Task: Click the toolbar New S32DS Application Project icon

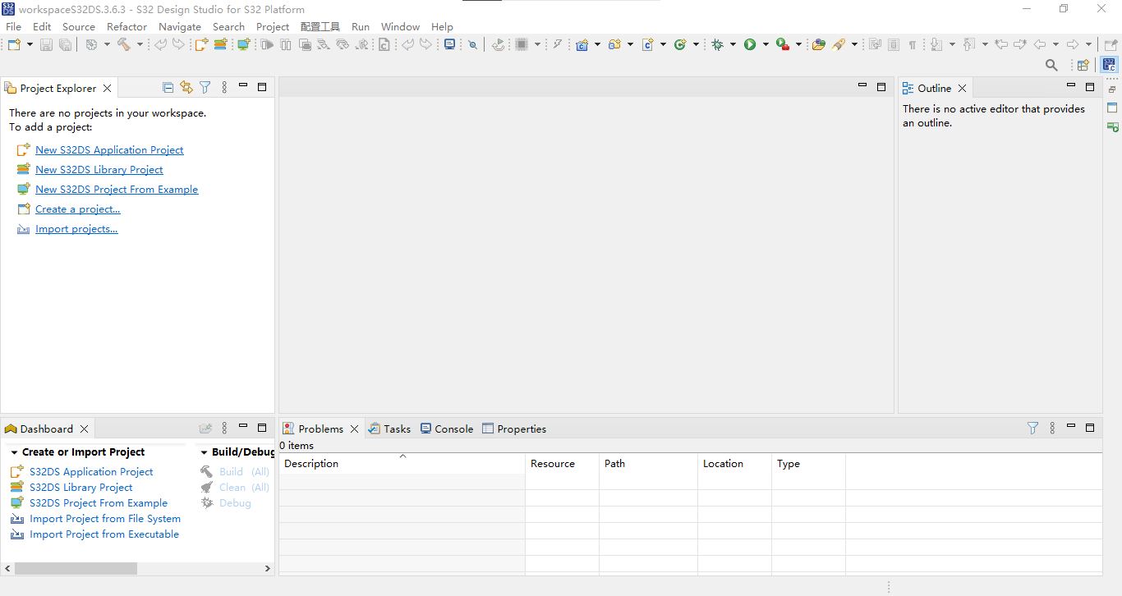Action: tap(202, 44)
